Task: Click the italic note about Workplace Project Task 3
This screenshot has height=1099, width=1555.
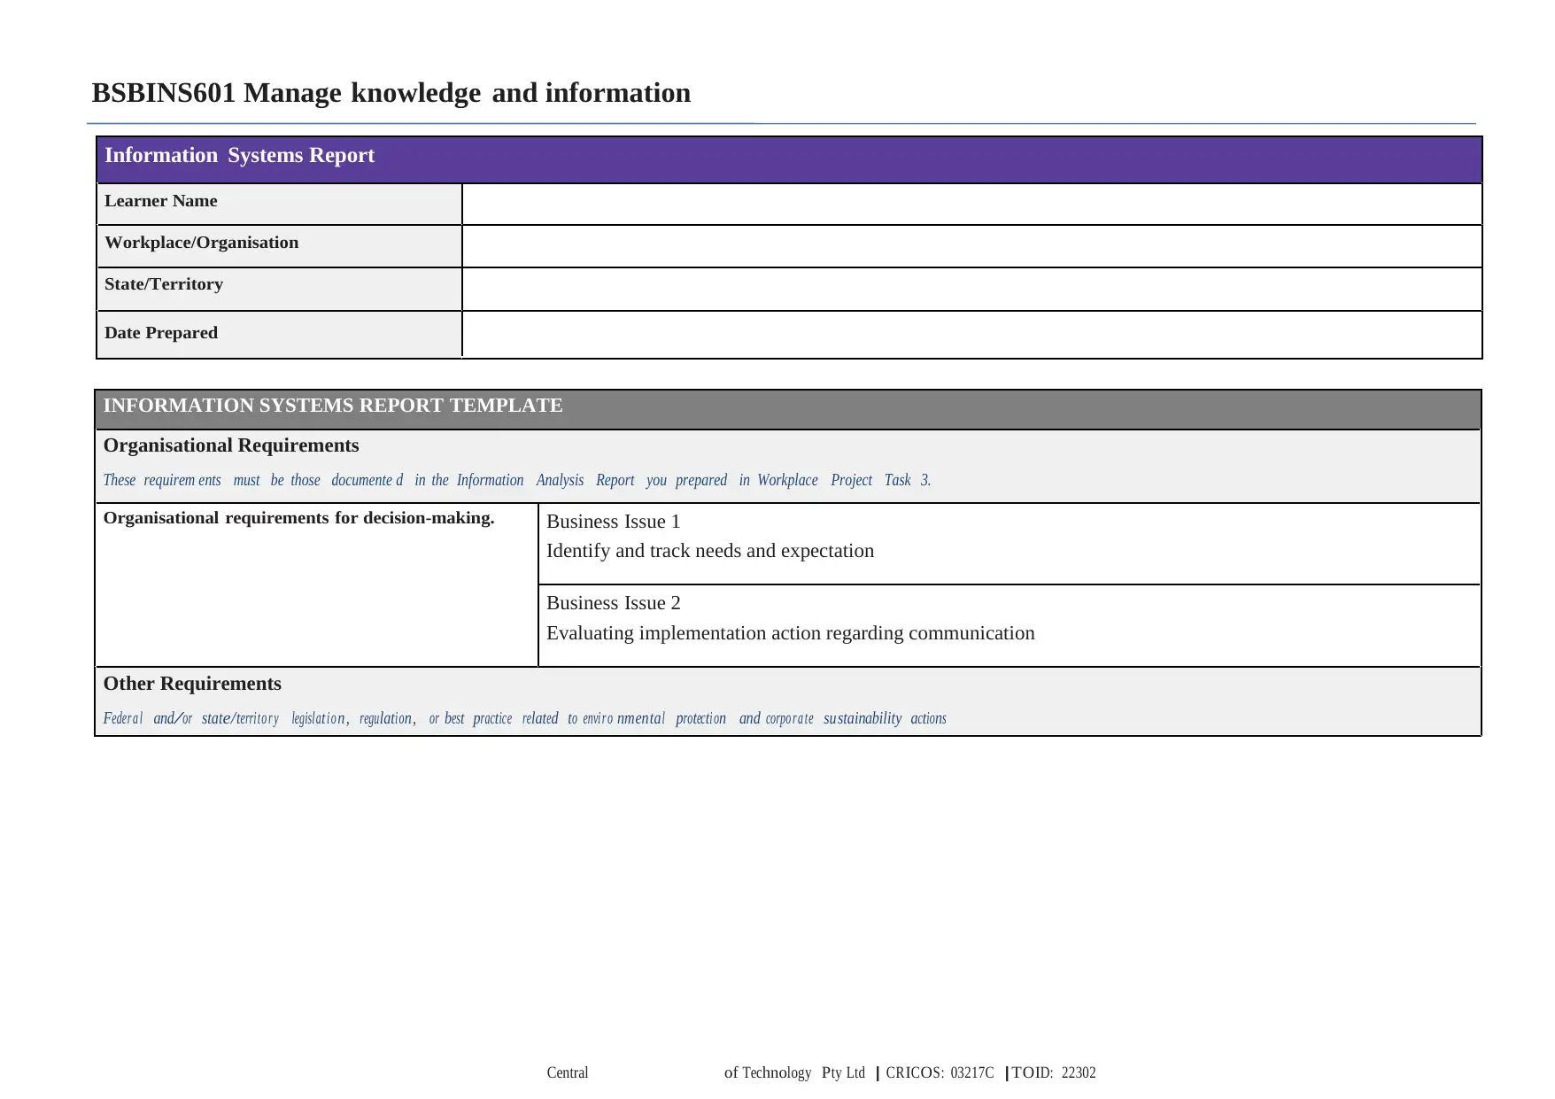Action: [517, 480]
